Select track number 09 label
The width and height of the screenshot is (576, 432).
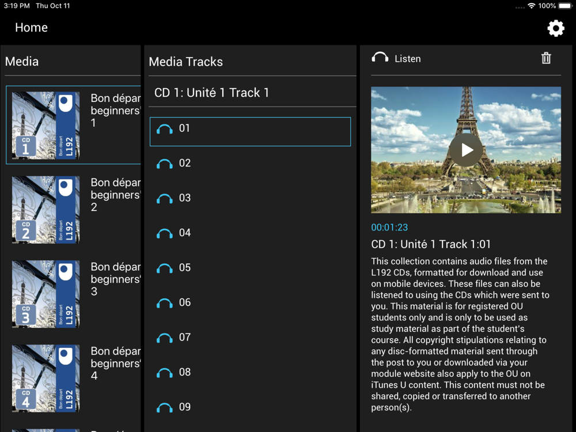185,407
